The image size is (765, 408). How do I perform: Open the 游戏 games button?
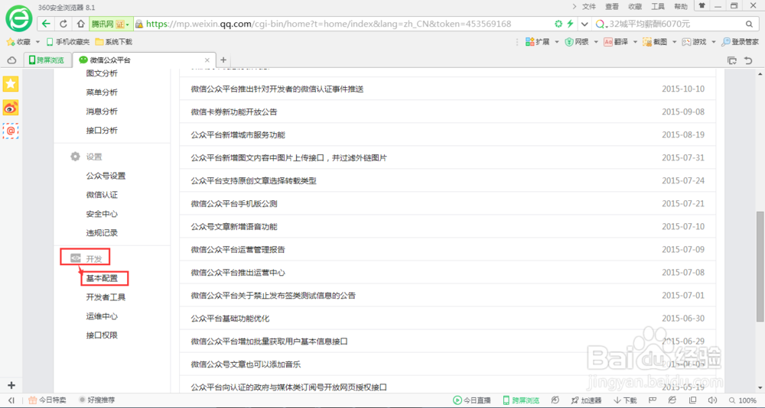pyautogui.click(x=694, y=42)
